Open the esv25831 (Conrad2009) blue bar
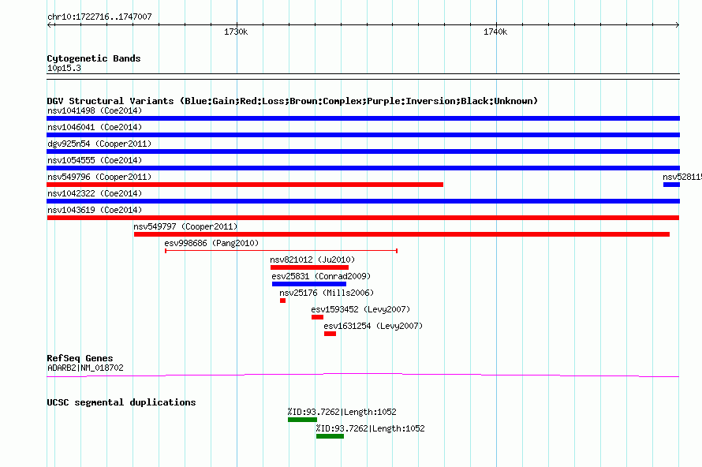This screenshot has height=467, width=702. pos(309,284)
